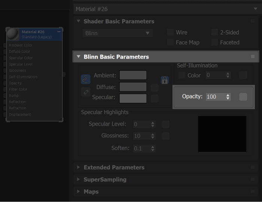The image size is (262, 202).
Task: Enable the 2-Sided checkbox
Action: click(x=214, y=33)
